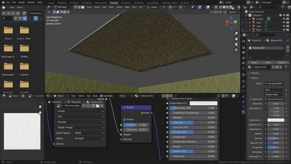Open image file with folder icon in node
The height and width of the screenshot is (164, 291).
click(x=97, y=106)
